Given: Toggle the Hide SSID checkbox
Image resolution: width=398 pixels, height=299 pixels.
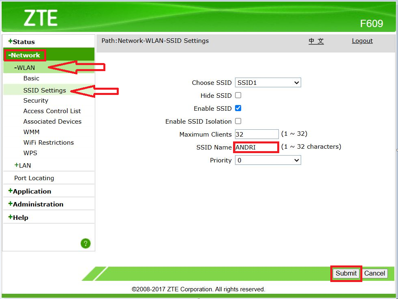Looking at the screenshot, I should [x=238, y=95].
